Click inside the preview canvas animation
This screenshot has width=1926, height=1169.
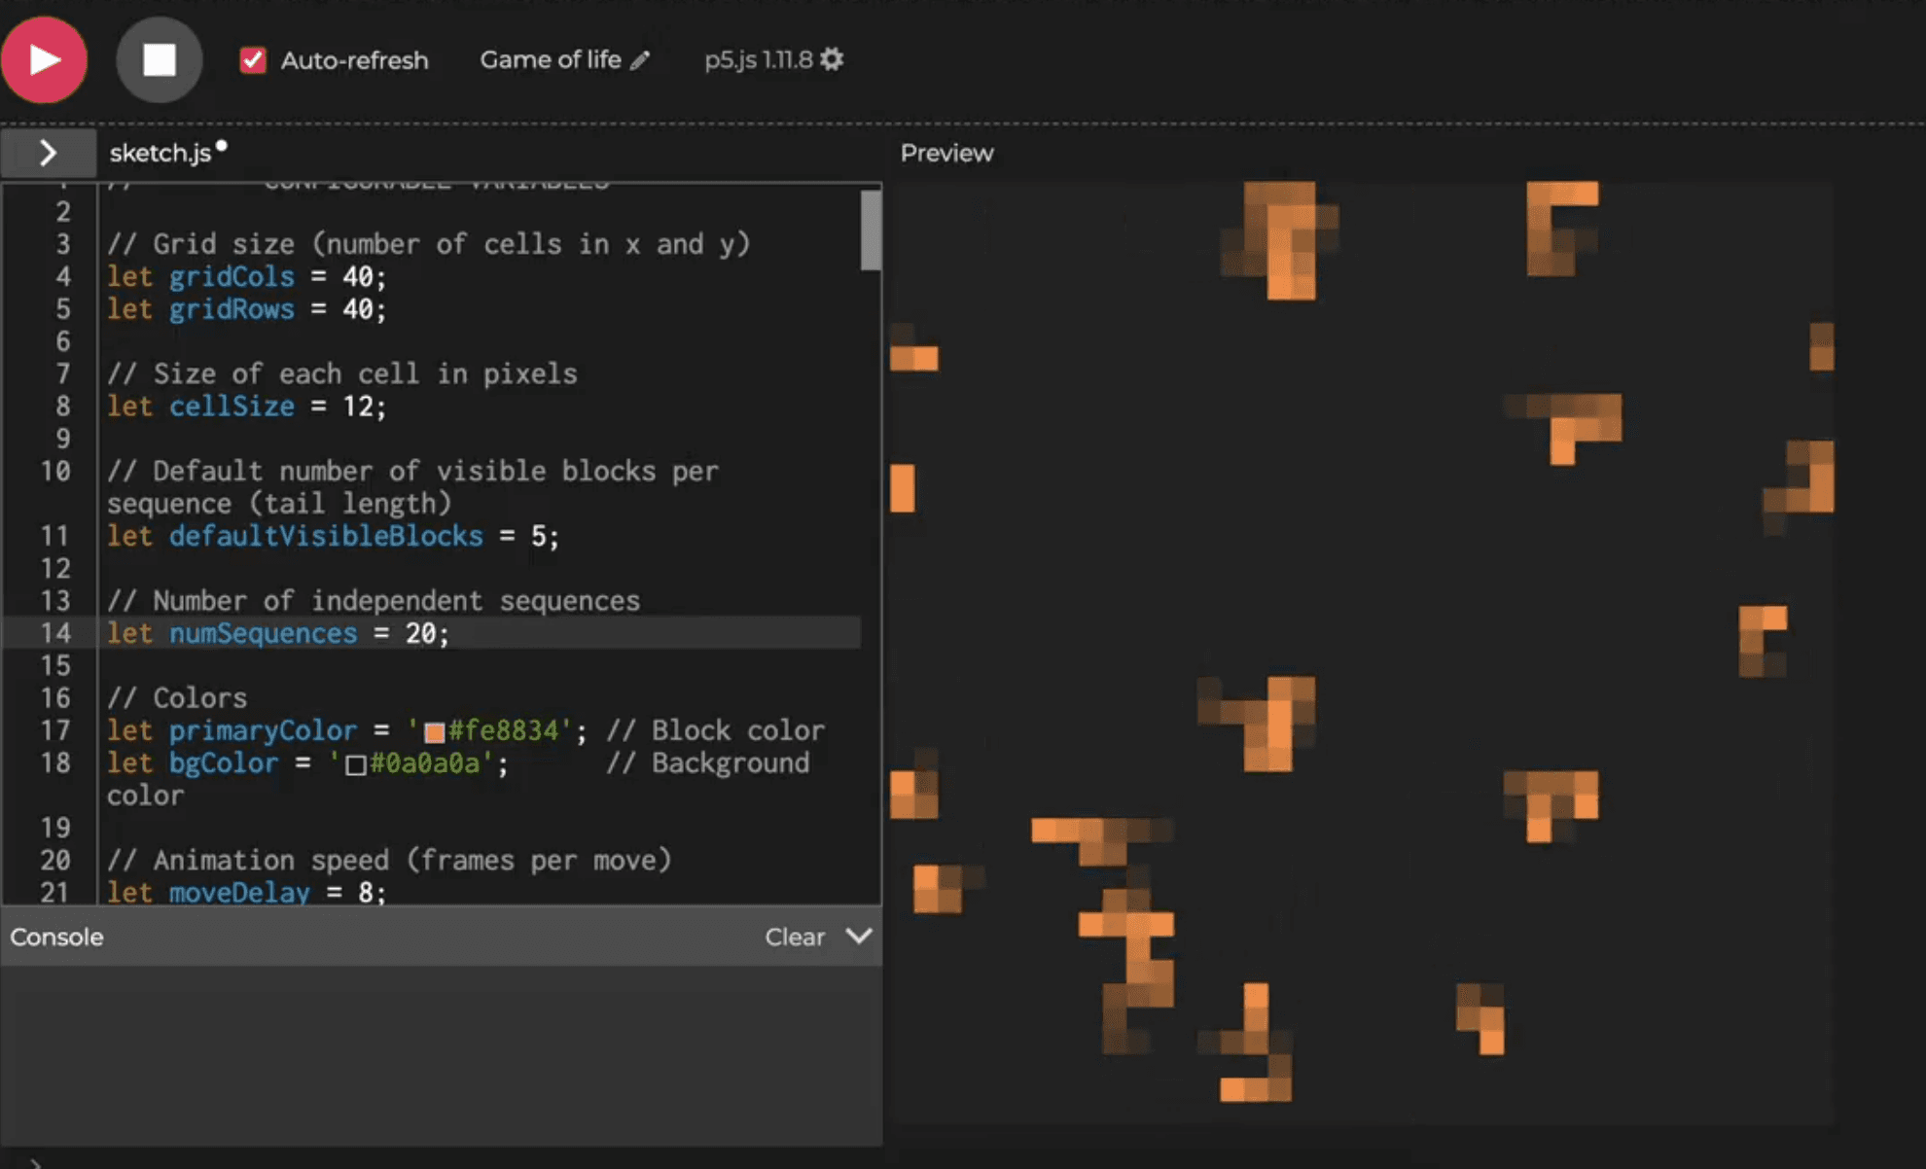click(1362, 652)
